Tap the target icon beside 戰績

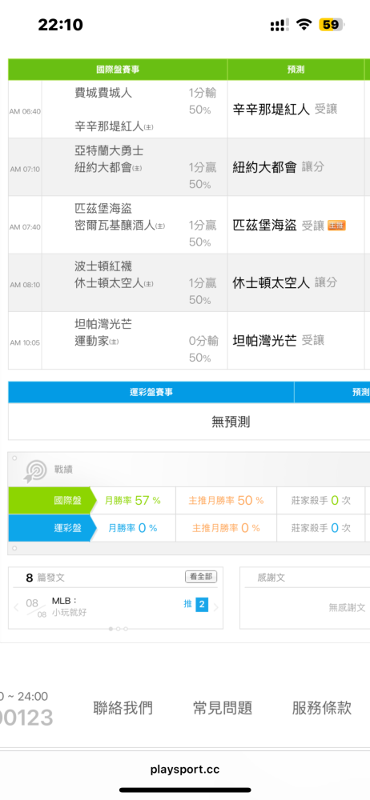(35, 471)
